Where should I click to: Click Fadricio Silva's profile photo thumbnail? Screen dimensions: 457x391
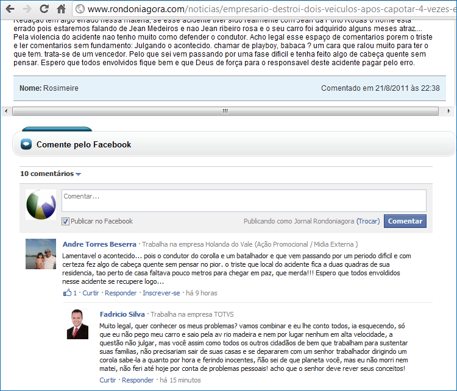(77, 324)
